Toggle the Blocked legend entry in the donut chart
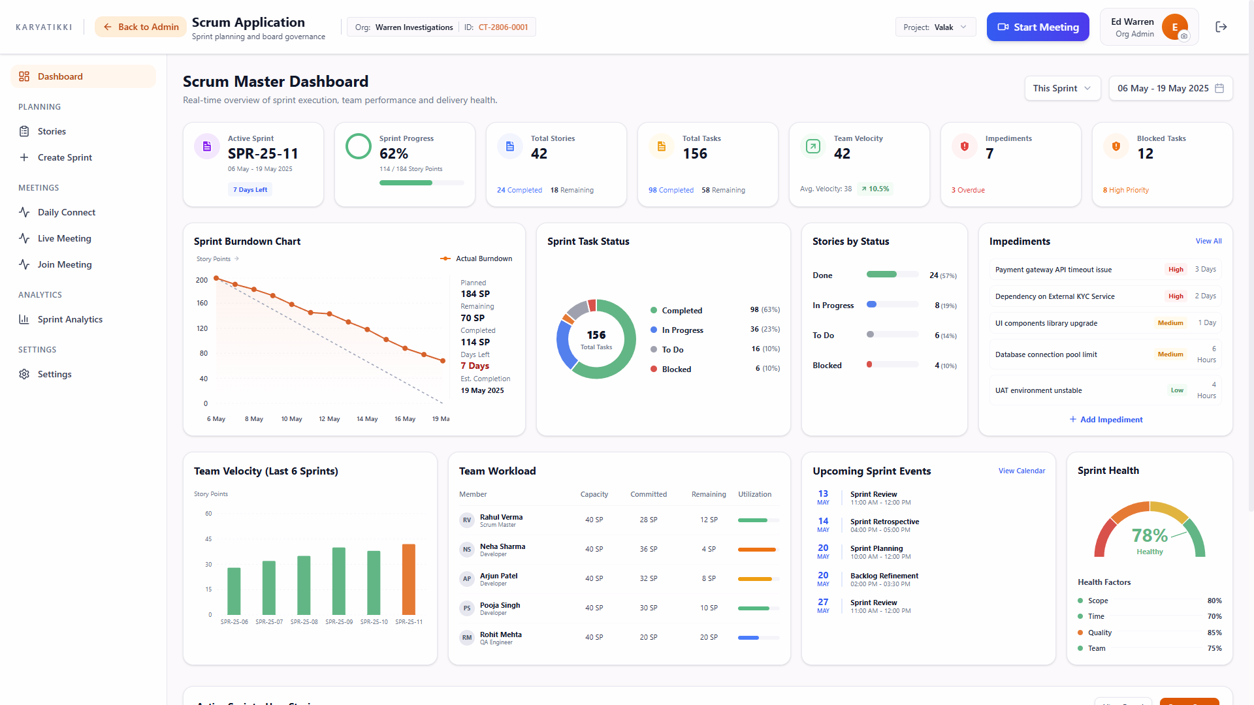Viewport: 1254px width, 705px height. 671,369
